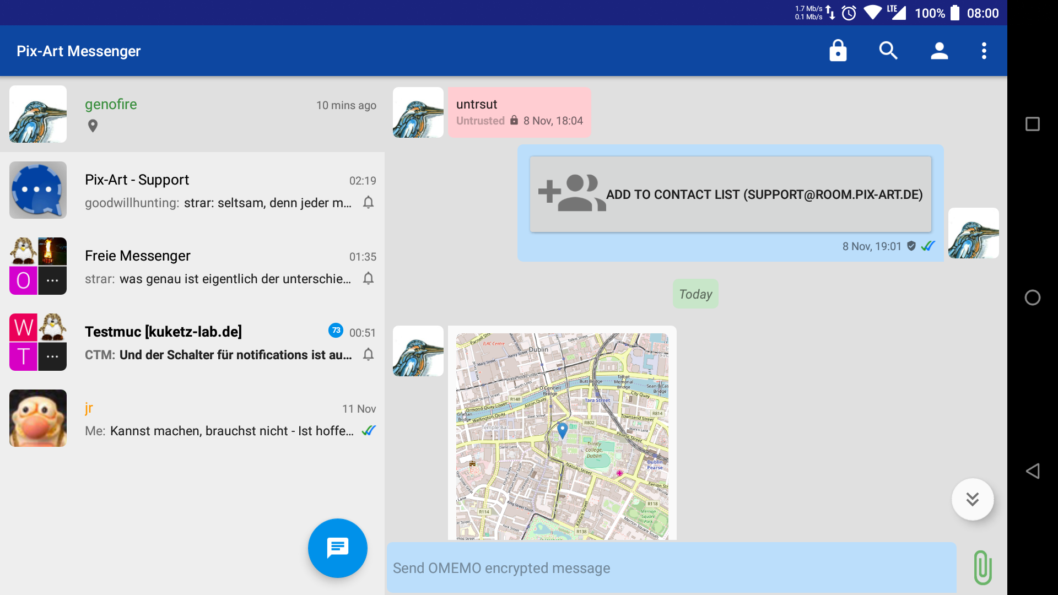Click read receipt ticks on 8 Nov 19:01 message
The width and height of the screenshot is (1058, 595).
pyautogui.click(x=929, y=246)
